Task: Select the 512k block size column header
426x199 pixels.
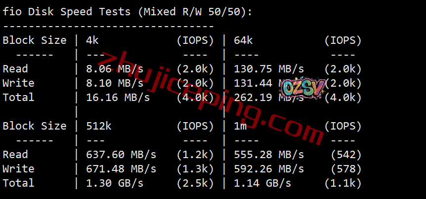Action: coord(99,126)
